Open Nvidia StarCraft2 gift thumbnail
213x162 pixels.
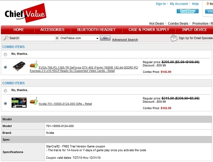pos(19,102)
